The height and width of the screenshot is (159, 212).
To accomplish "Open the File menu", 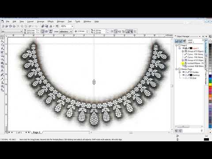I will coord(8,22).
